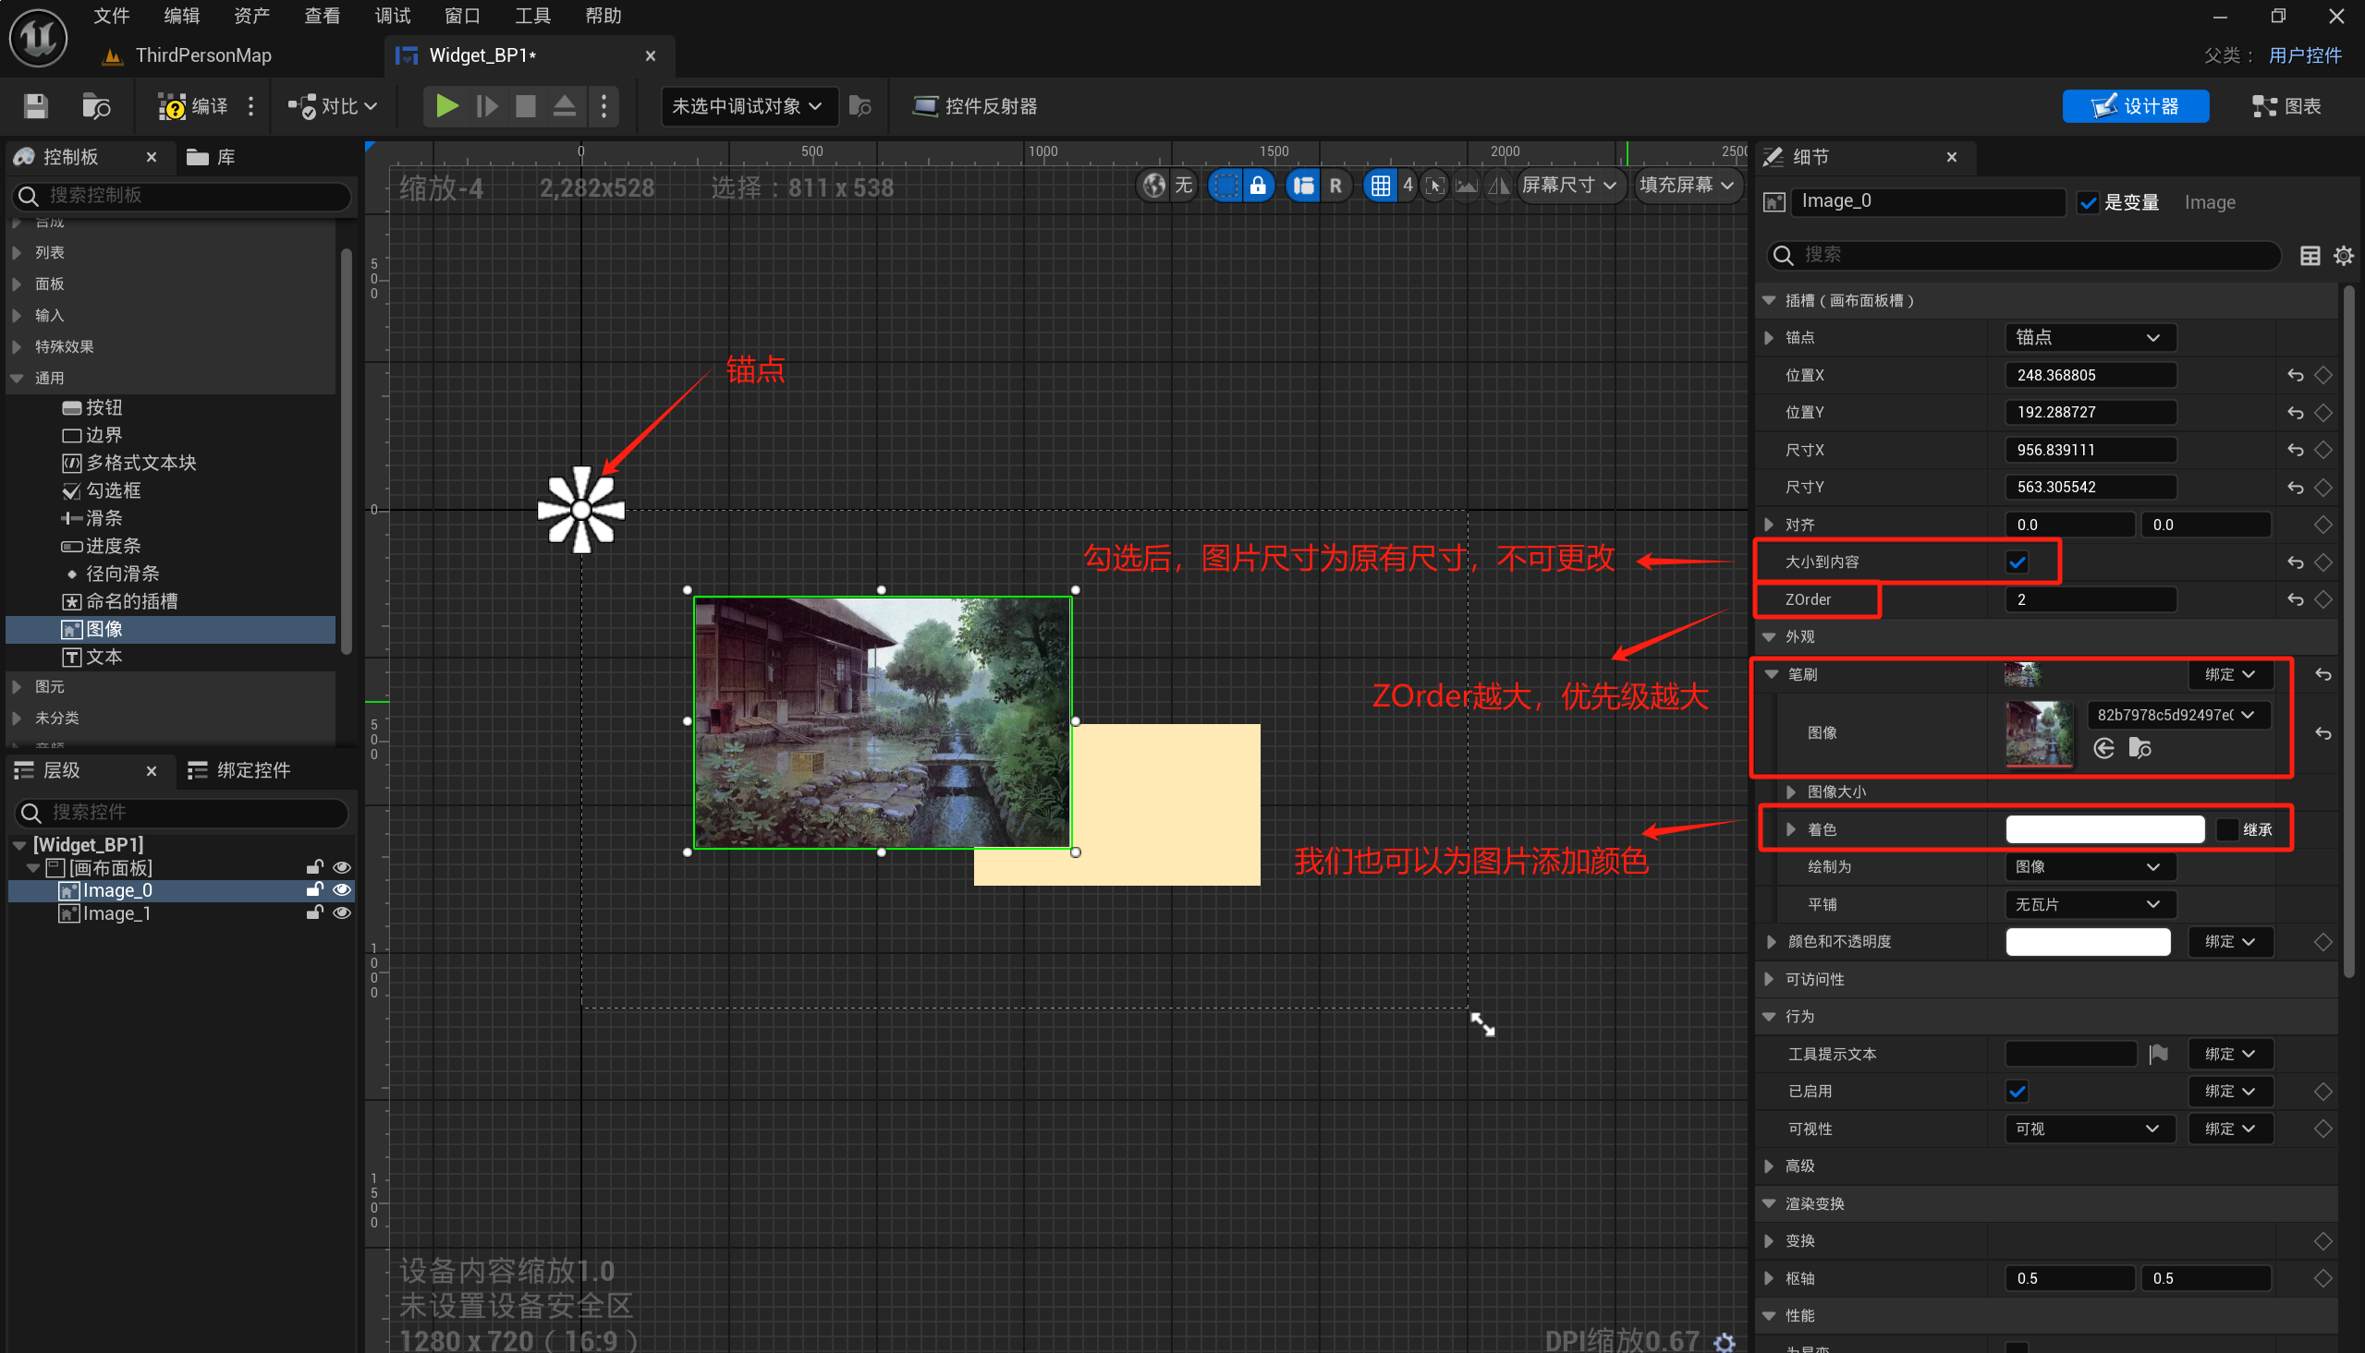2365x1353 pixels.
Task: Toggle the grid snapping icon
Action: pos(1381,185)
